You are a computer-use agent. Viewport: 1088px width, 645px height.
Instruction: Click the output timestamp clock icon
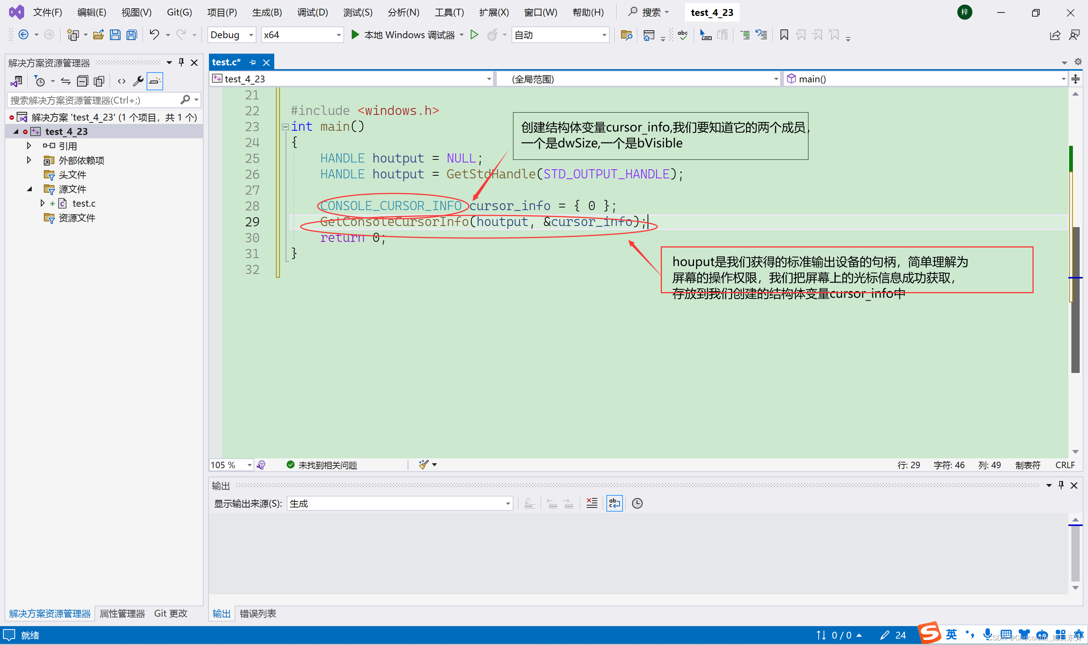tap(637, 503)
